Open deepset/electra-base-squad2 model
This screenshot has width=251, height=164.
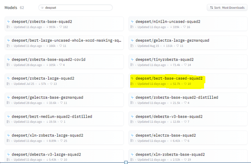[x=188, y=138]
